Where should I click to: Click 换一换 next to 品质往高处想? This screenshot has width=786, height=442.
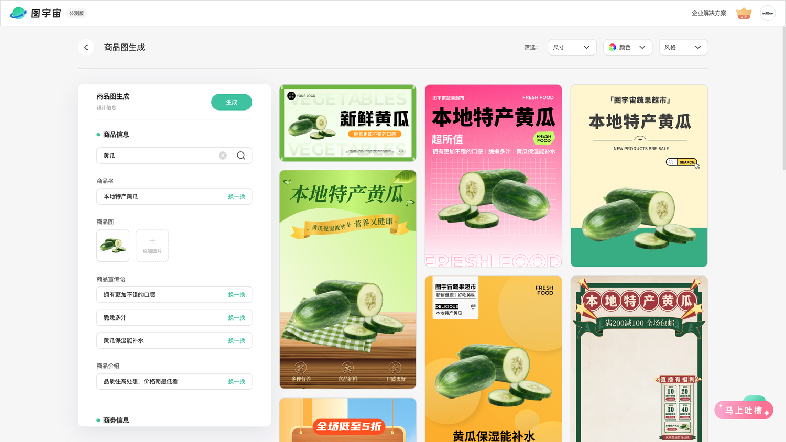(236, 381)
